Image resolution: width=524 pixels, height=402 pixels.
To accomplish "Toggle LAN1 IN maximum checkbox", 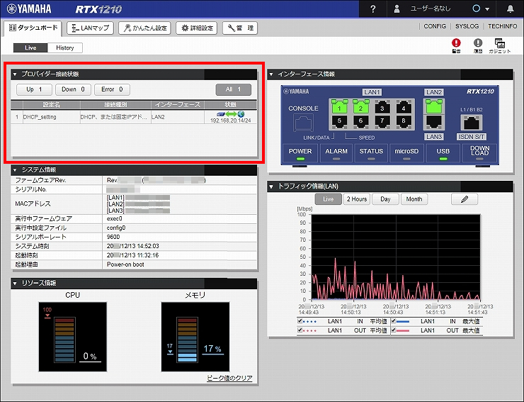I will pos(393,321).
